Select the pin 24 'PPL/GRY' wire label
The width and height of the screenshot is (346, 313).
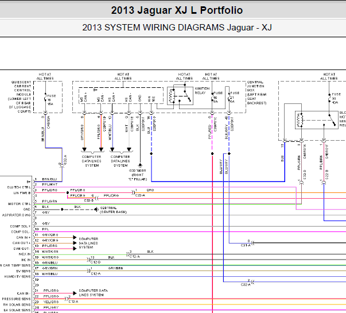[51, 307]
